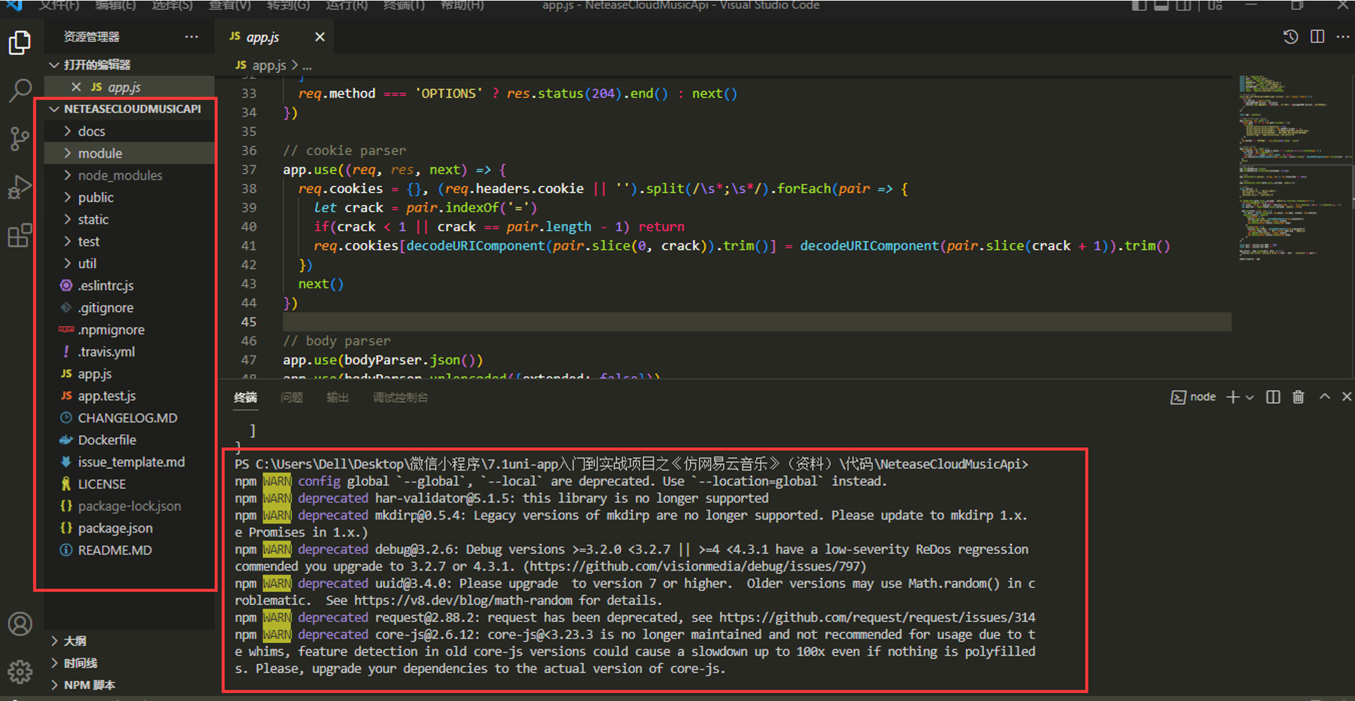Expand the static folder
The height and width of the screenshot is (701, 1355).
tap(130, 219)
